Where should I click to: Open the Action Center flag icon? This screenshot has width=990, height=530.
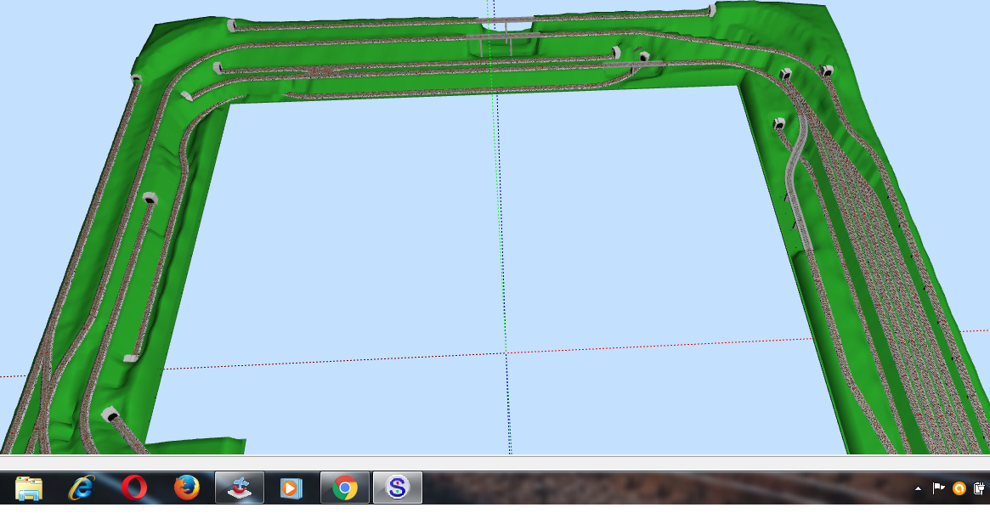pos(939,488)
